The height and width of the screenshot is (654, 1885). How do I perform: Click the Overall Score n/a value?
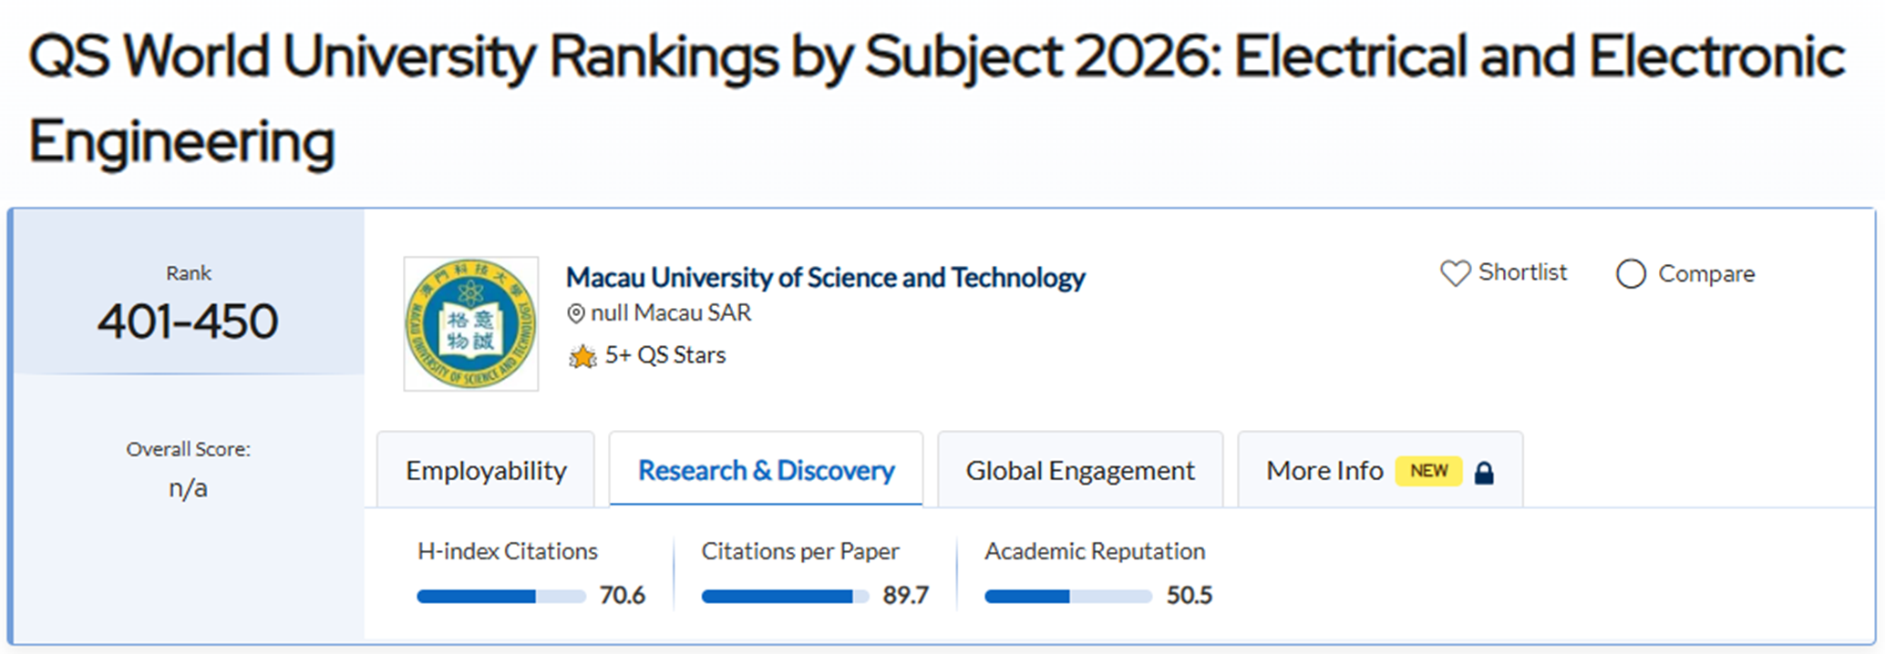point(188,489)
